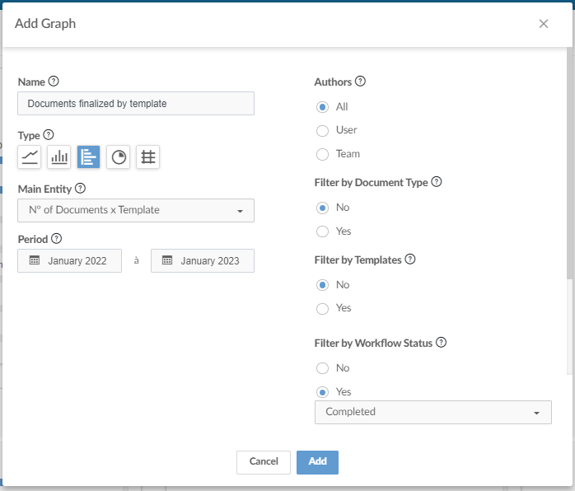Select All authors radio option

point(322,107)
